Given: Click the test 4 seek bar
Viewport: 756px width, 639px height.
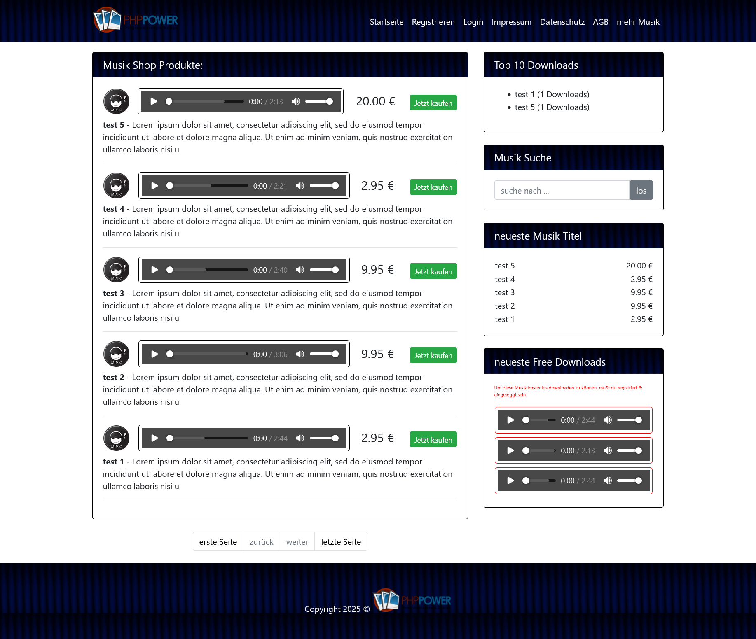Looking at the screenshot, I should [x=209, y=186].
